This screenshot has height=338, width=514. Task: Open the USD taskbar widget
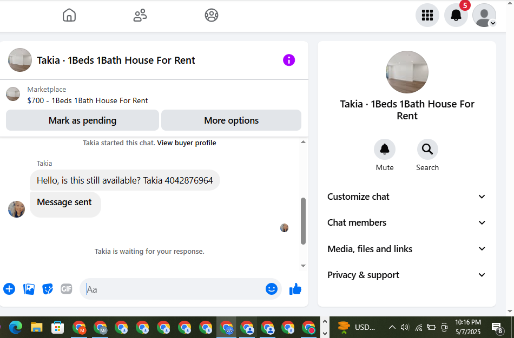point(357,327)
